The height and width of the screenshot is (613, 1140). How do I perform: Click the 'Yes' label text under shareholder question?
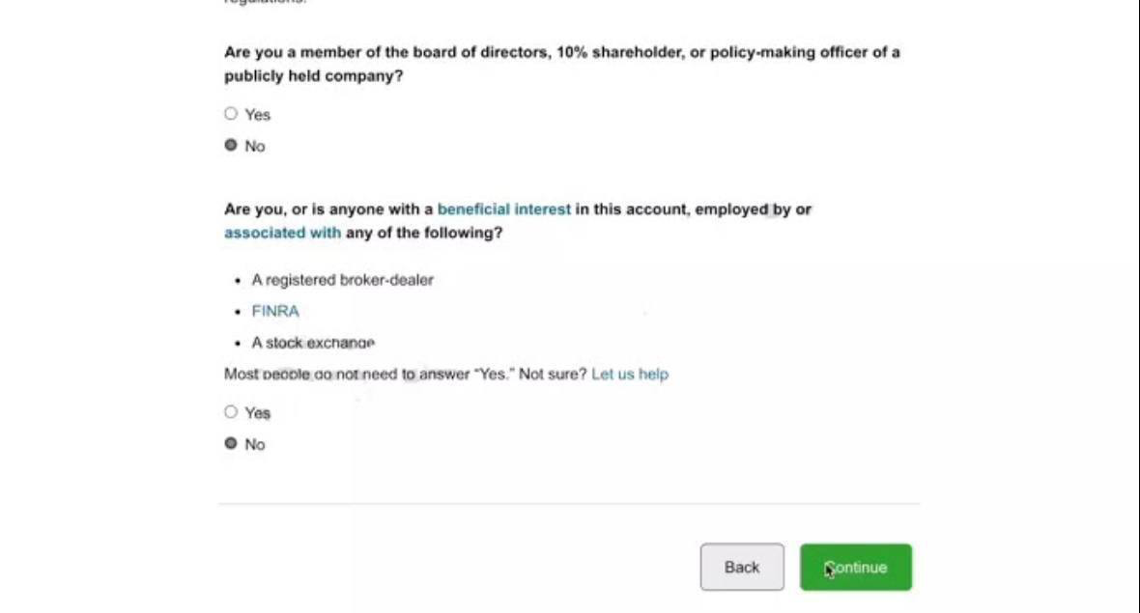pyautogui.click(x=258, y=115)
